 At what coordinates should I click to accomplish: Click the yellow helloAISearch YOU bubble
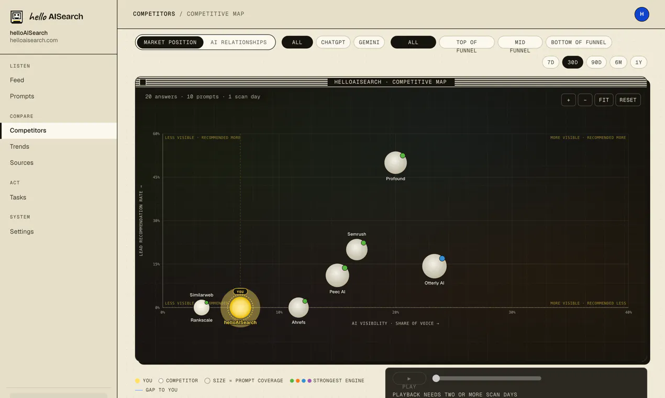[240, 308]
